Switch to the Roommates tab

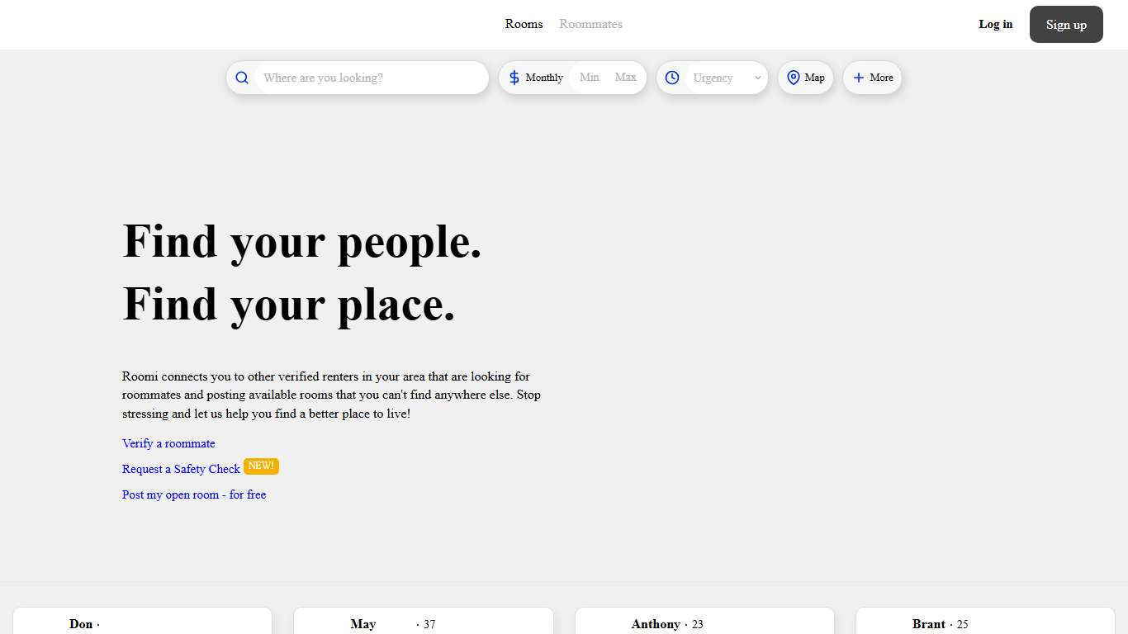coord(590,24)
